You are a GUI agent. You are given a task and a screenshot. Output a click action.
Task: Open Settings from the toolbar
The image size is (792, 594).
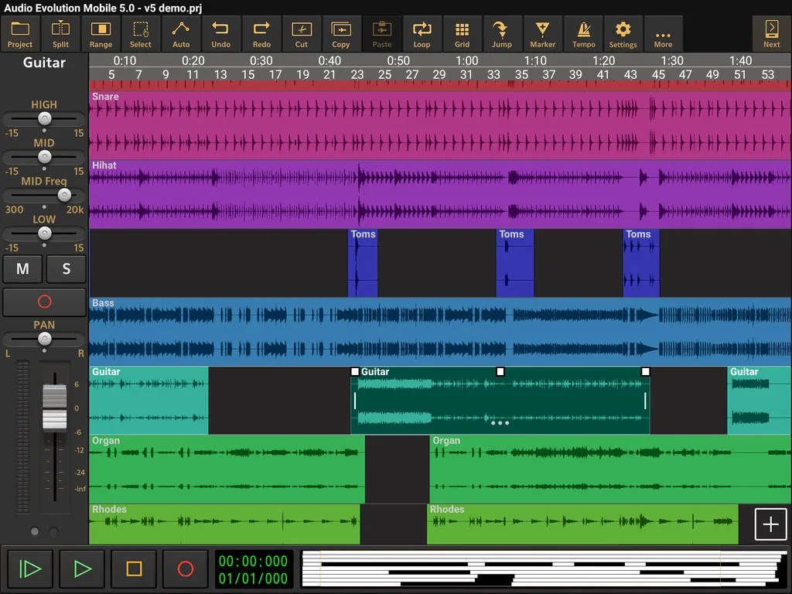623,33
